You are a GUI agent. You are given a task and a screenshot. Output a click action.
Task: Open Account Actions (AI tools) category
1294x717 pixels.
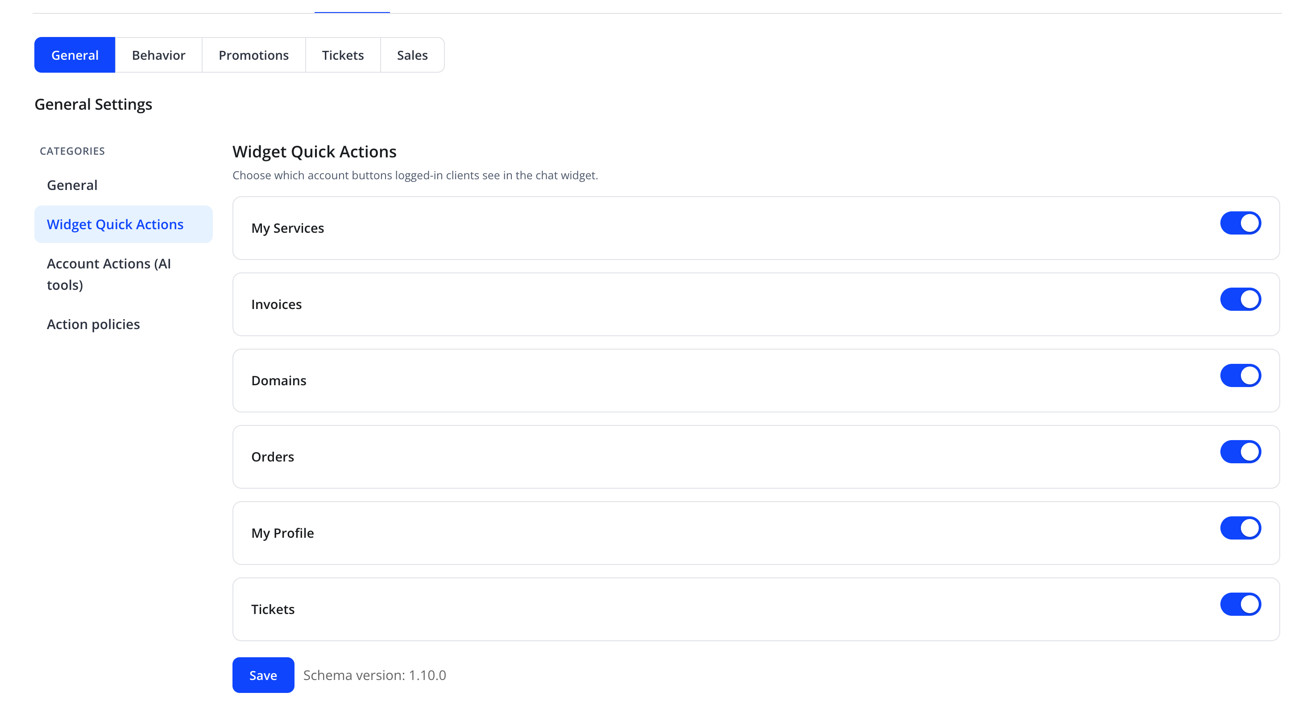124,274
